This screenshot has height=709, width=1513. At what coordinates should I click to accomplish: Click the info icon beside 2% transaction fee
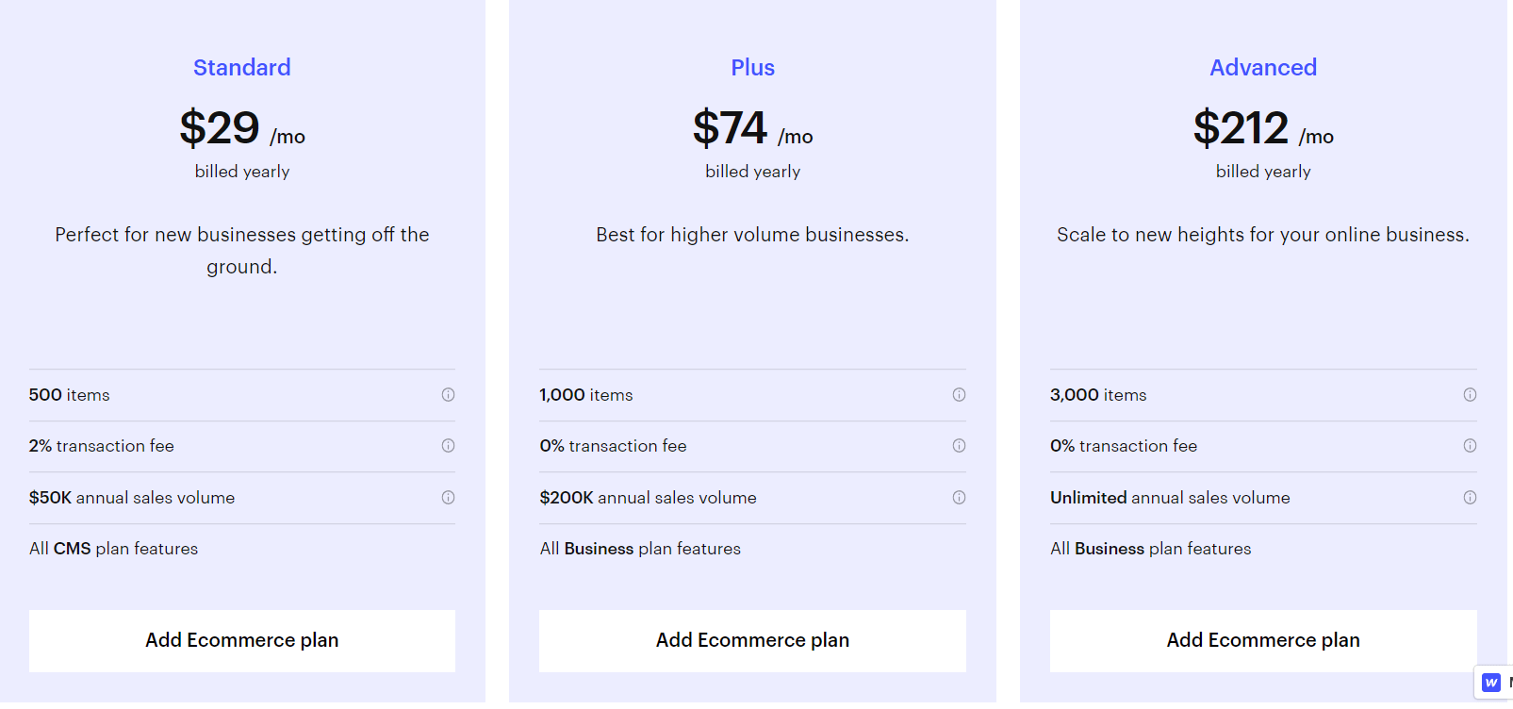(x=449, y=446)
